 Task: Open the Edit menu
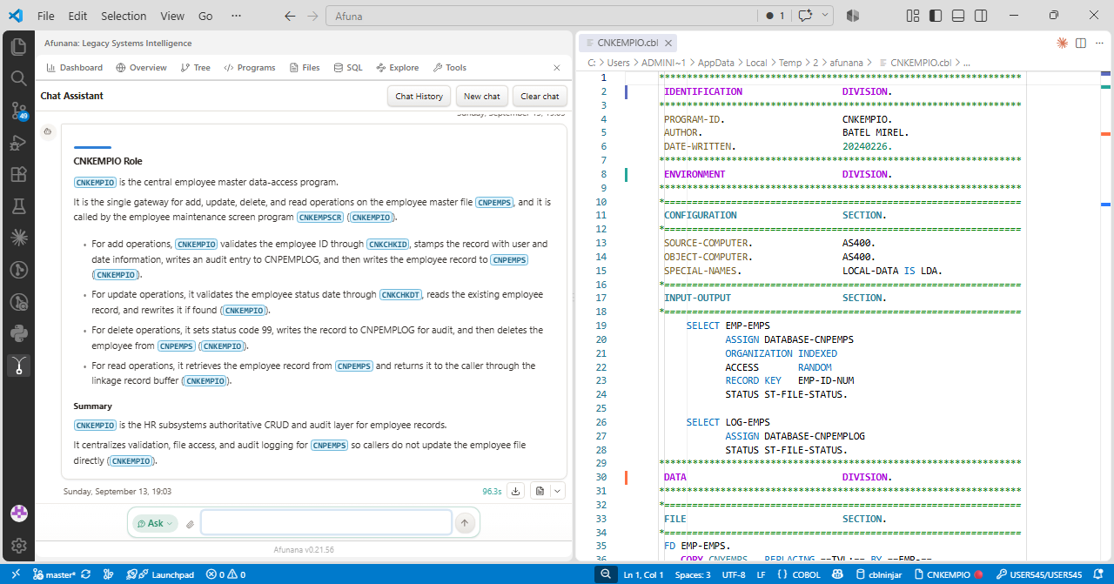pyautogui.click(x=77, y=16)
